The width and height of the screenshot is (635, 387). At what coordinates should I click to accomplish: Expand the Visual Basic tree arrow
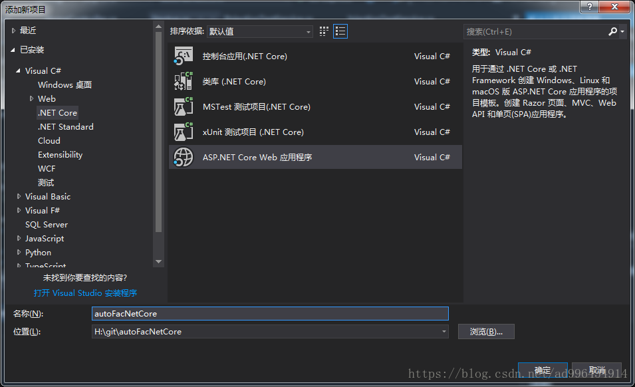tap(19, 196)
